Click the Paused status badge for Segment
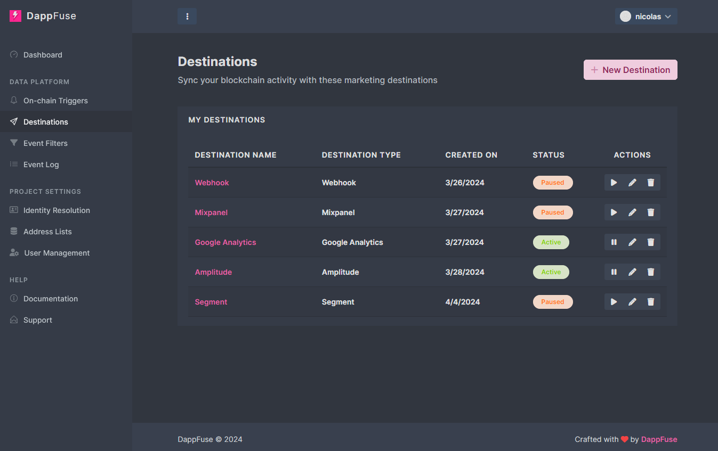 click(x=553, y=302)
